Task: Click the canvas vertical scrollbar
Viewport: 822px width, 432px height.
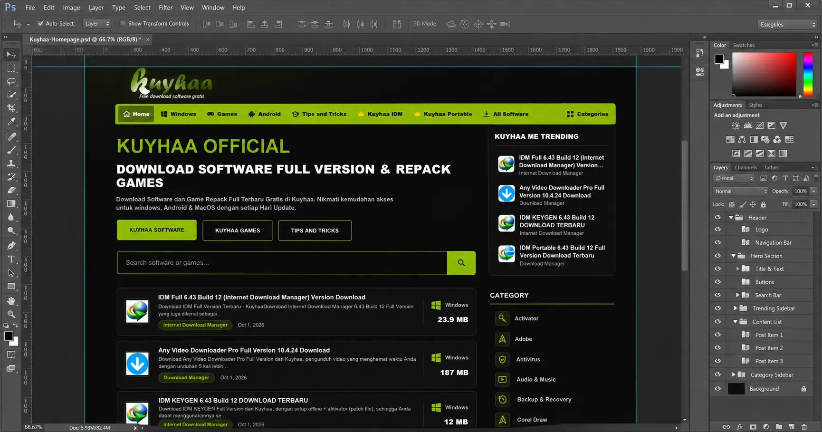Action: [684, 205]
